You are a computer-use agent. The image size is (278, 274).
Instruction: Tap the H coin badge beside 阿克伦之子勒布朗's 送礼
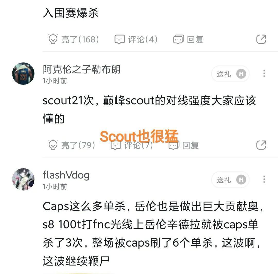241,74
